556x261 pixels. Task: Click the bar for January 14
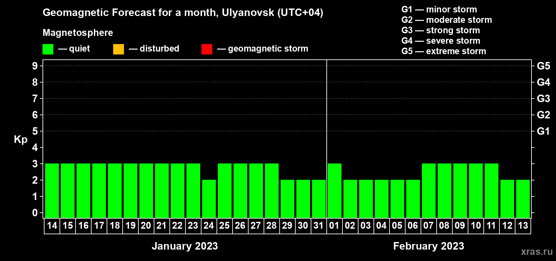[x=52, y=191]
